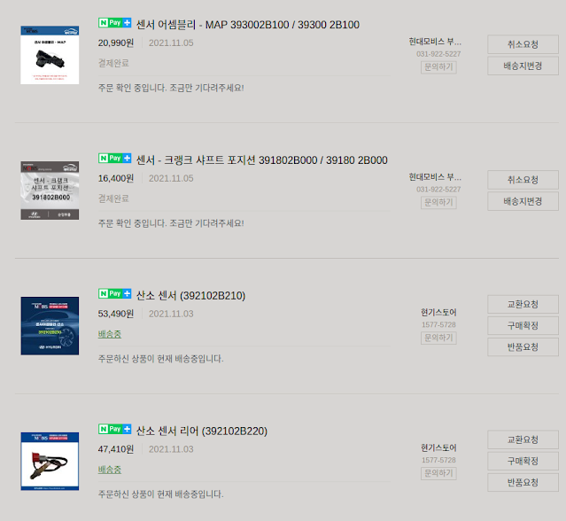Open oxygen sensor 392102B210 product image
Viewport: 566px width, 521px height.
tap(50, 326)
